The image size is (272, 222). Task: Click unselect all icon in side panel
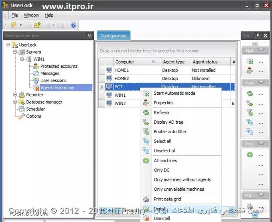(x=250, y=132)
